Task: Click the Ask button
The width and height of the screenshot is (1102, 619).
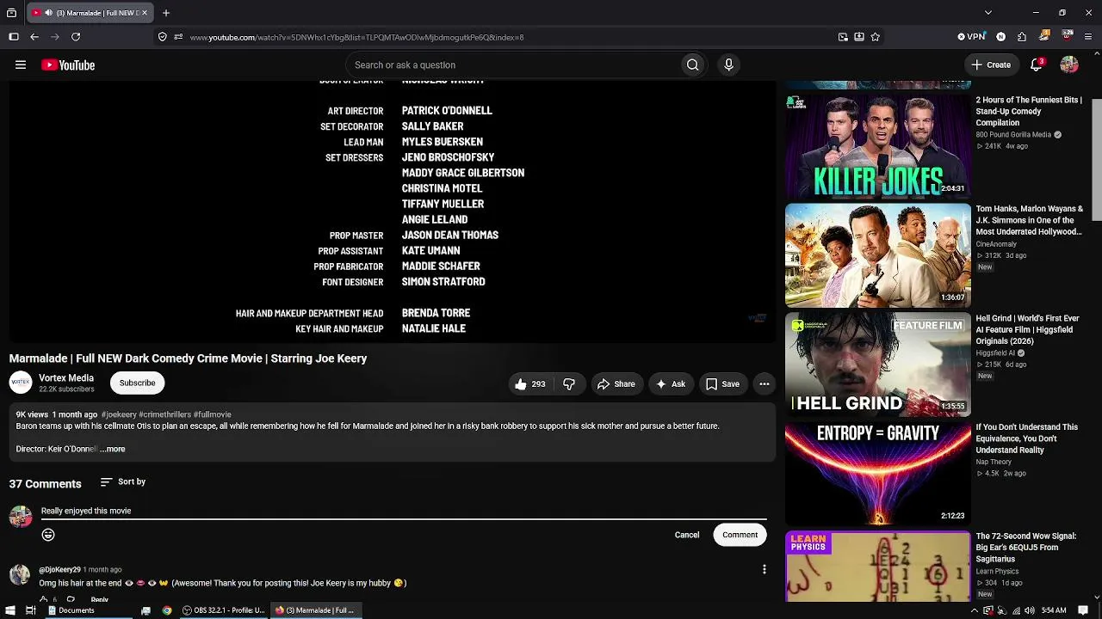Action: 671,384
